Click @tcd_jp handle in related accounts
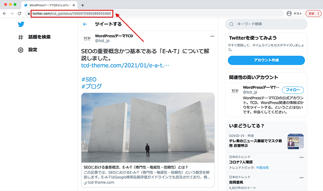The width and height of the screenshot is (323, 191). (x=250, y=92)
